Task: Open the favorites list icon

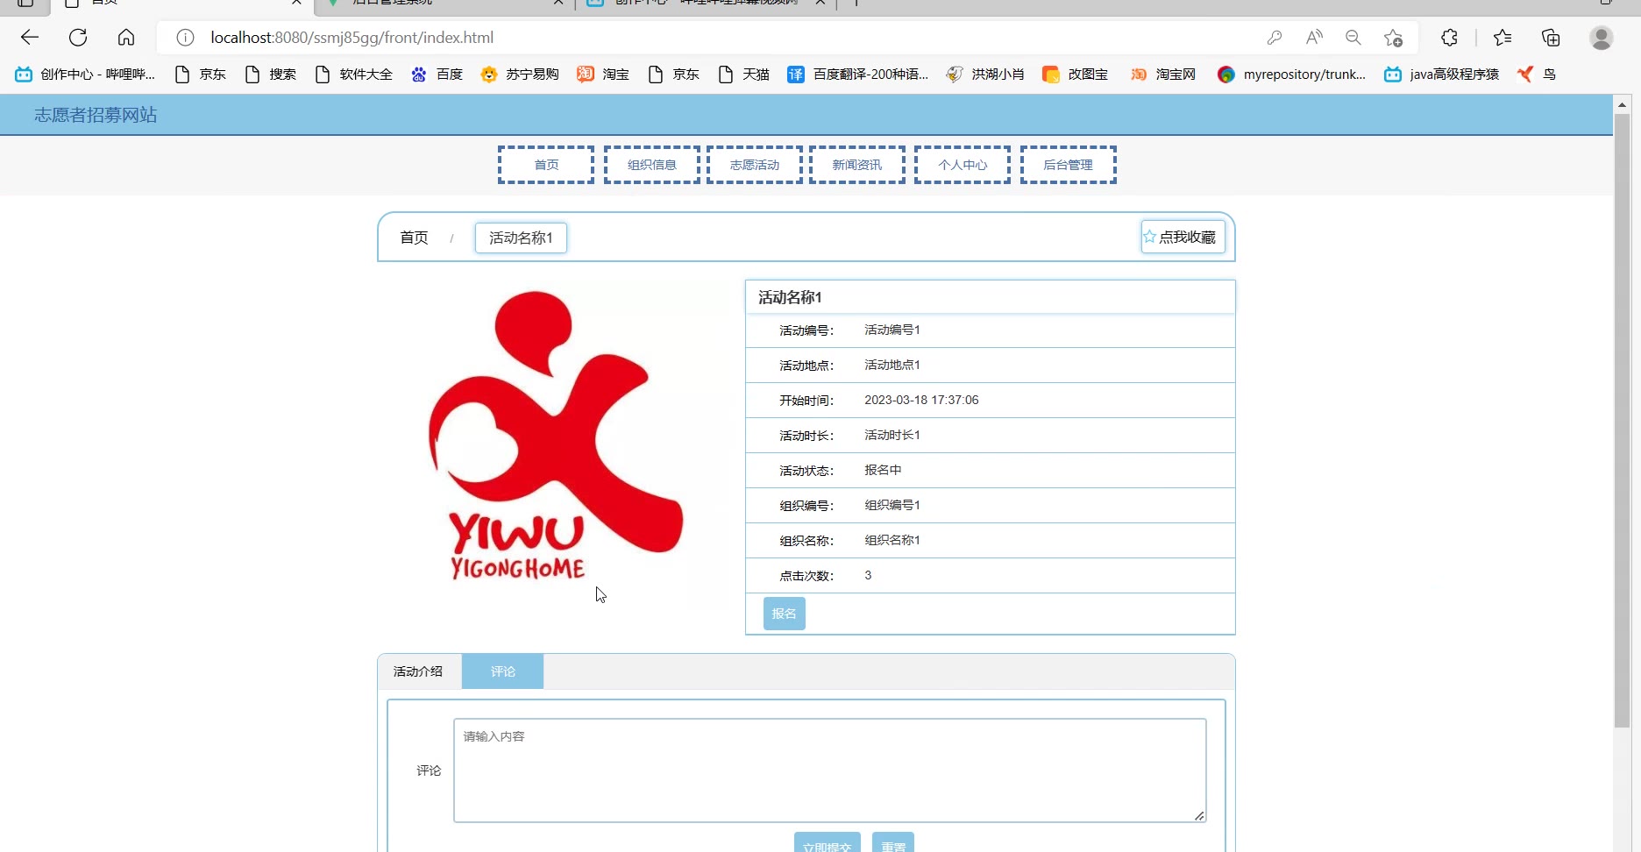Action: click(1502, 38)
